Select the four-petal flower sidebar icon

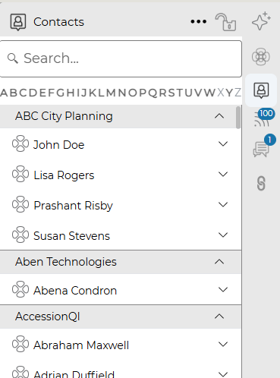(261, 56)
